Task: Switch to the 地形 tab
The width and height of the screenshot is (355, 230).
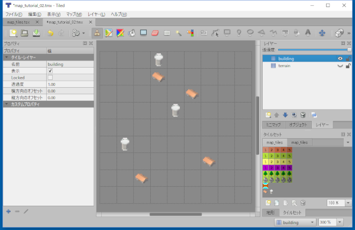Action: point(271,213)
